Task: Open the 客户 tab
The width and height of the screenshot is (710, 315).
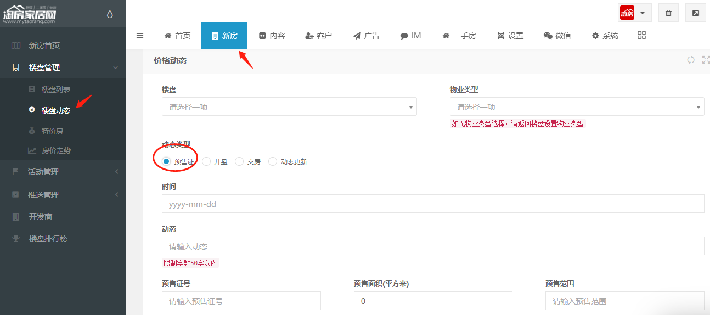Action: click(319, 36)
